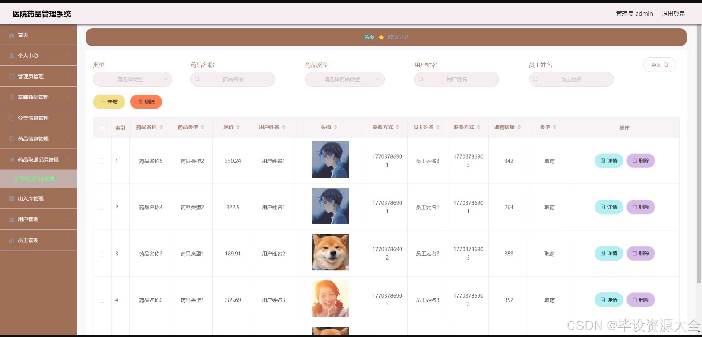Click the yellow 新增 button
The height and width of the screenshot is (337, 702).
tap(109, 102)
